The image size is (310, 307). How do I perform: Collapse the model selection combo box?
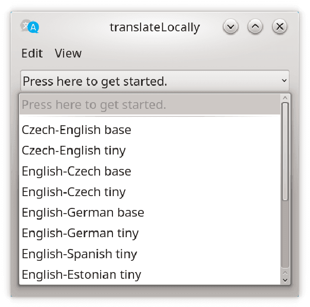pos(154,81)
